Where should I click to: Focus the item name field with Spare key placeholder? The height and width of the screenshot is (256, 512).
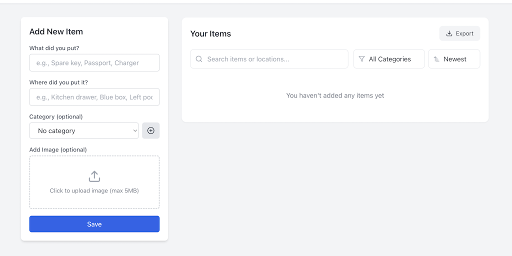[94, 63]
